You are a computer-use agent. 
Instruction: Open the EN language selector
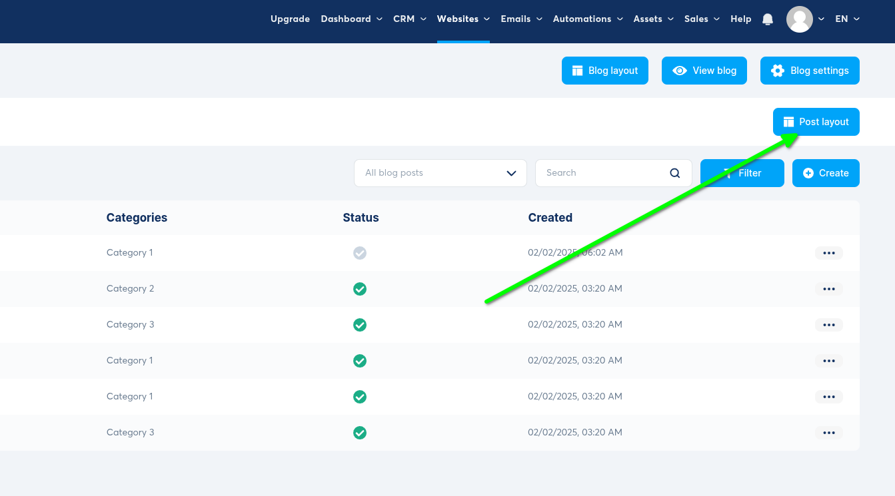pos(847,19)
